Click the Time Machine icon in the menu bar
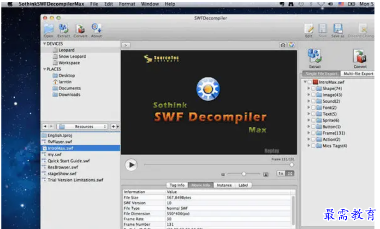 301,4
